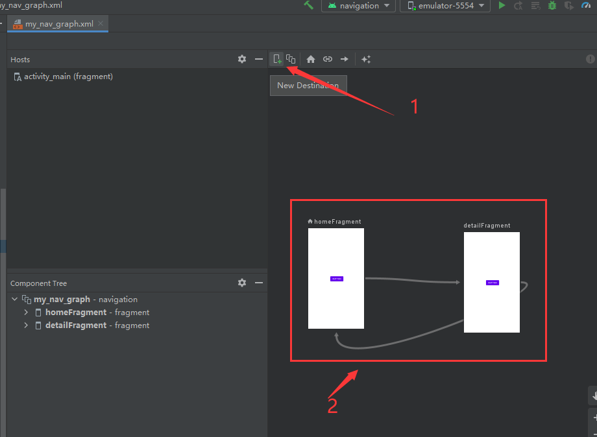Click the Nested Graph icon
The width and height of the screenshot is (597, 437).
pos(291,59)
